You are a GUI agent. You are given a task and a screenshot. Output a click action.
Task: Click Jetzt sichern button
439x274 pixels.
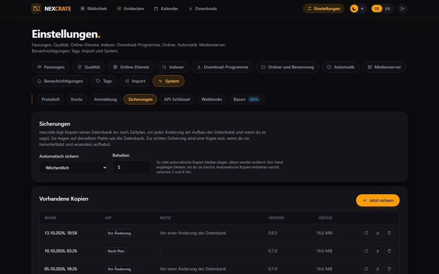coord(378,200)
